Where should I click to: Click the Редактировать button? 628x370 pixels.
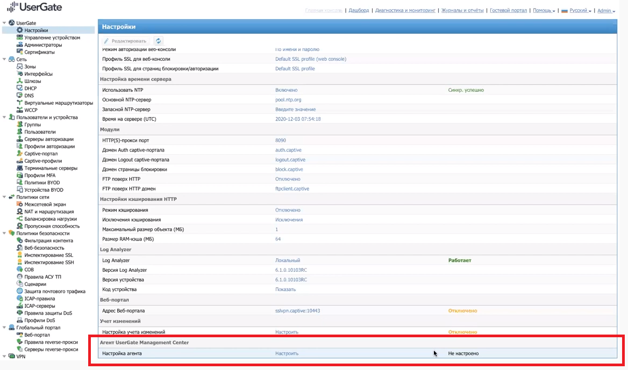coord(125,41)
